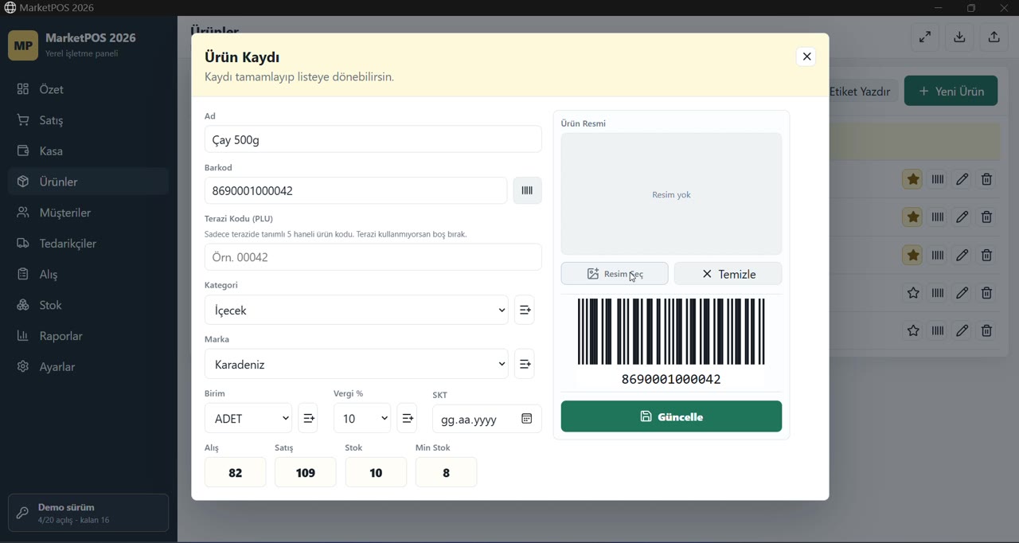Click the Resim yok image placeholder
This screenshot has height=543, width=1019.
[671, 193]
